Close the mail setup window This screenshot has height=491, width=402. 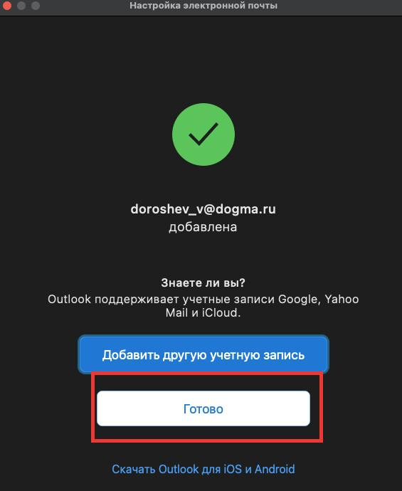click(6, 5)
